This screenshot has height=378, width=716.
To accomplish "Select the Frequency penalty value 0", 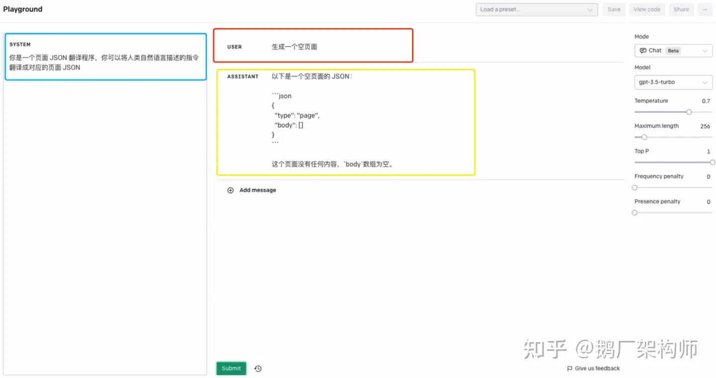I will (709, 177).
